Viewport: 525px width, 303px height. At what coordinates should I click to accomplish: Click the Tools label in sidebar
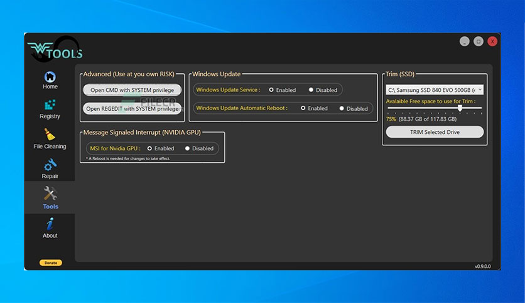(x=51, y=207)
